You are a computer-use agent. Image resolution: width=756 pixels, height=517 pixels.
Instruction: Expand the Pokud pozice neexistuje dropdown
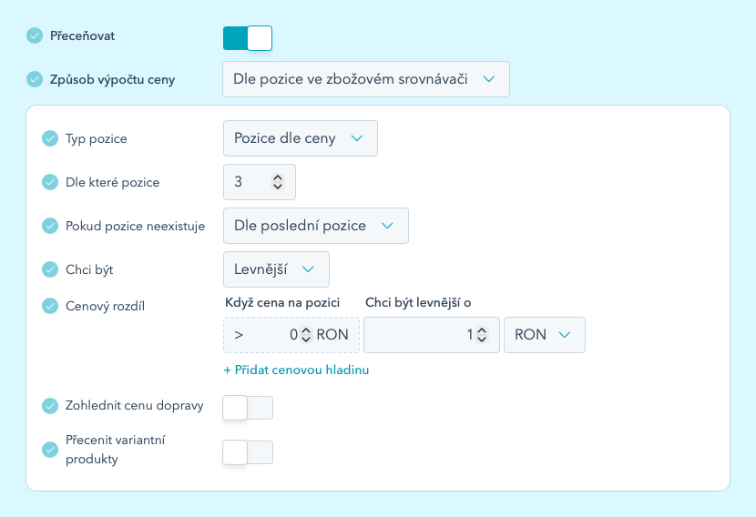[316, 226]
